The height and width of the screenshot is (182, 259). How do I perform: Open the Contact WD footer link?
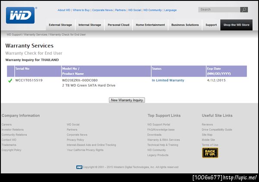[x=9, y=140]
